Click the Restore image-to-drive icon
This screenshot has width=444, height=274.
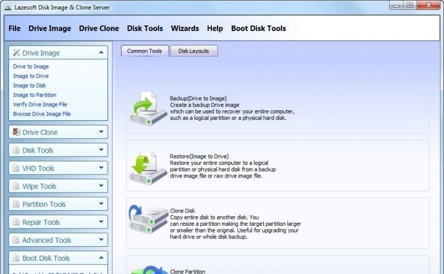[148, 168]
